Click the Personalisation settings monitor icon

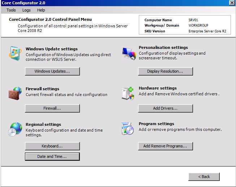coord(129,54)
